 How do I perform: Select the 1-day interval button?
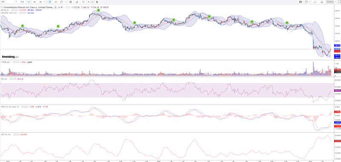pyautogui.click(x=29, y=2)
